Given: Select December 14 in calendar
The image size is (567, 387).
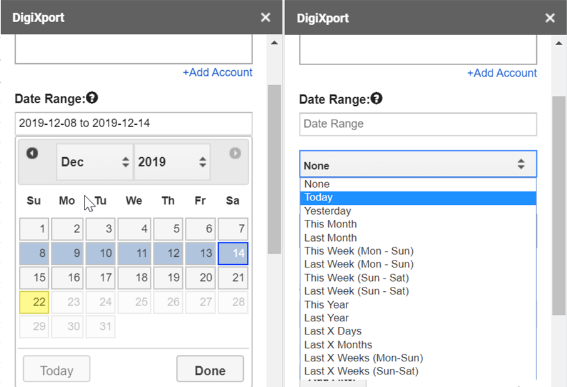Looking at the screenshot, I should click(x=233, y=253).
